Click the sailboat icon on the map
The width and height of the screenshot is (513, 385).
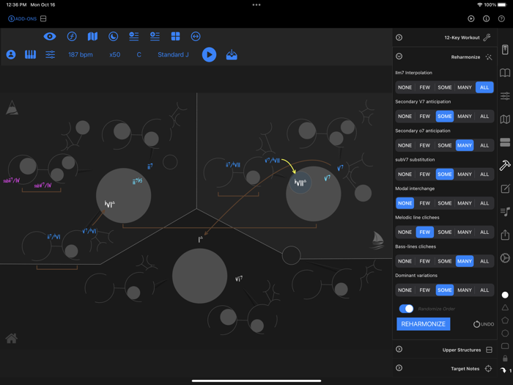click(377, 240)
